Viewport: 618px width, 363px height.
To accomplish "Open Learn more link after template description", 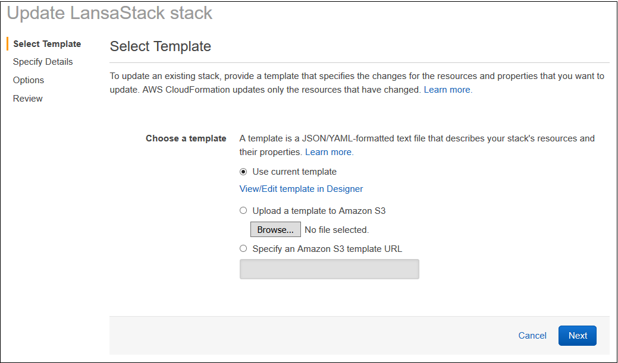I will [329, 152].
